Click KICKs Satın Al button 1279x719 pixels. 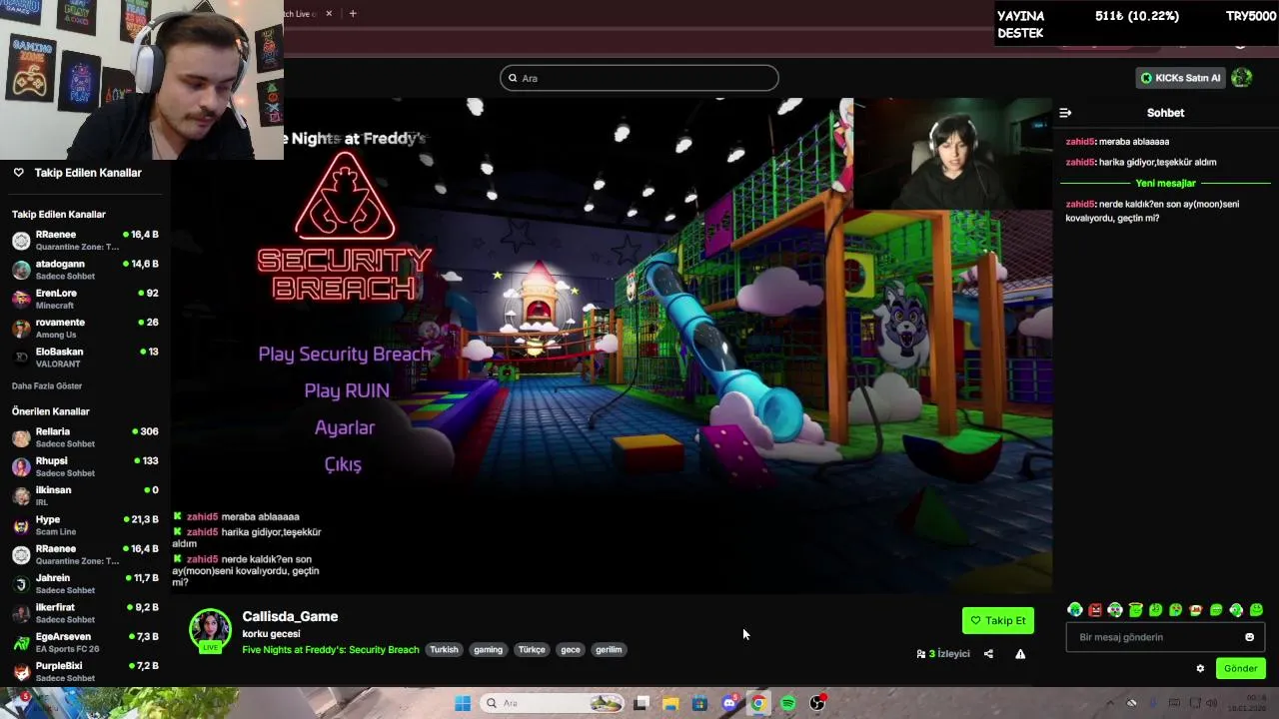[1181, 78]
